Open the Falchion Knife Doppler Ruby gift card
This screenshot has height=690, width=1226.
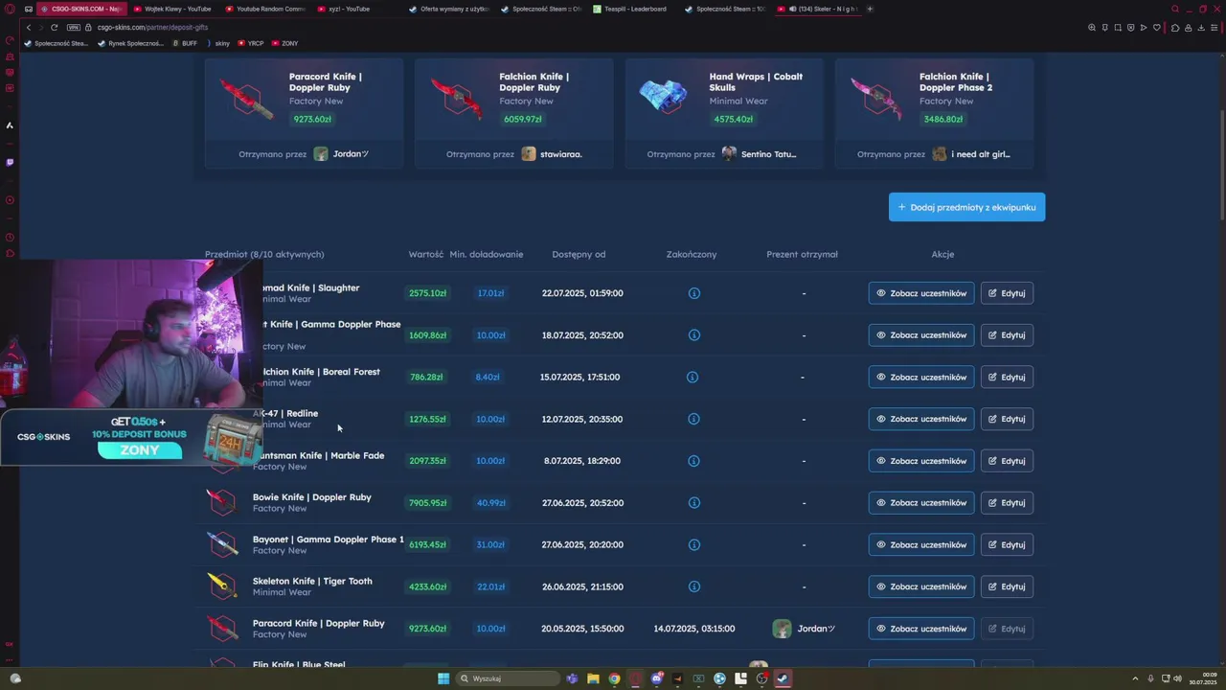[513, 113]
